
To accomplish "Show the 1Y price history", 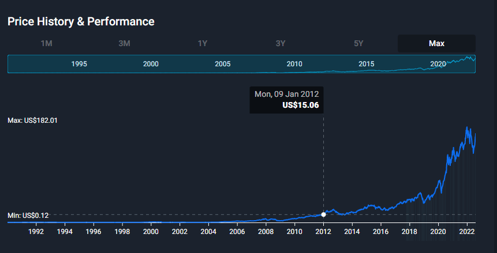I will [x=203, y=43].
